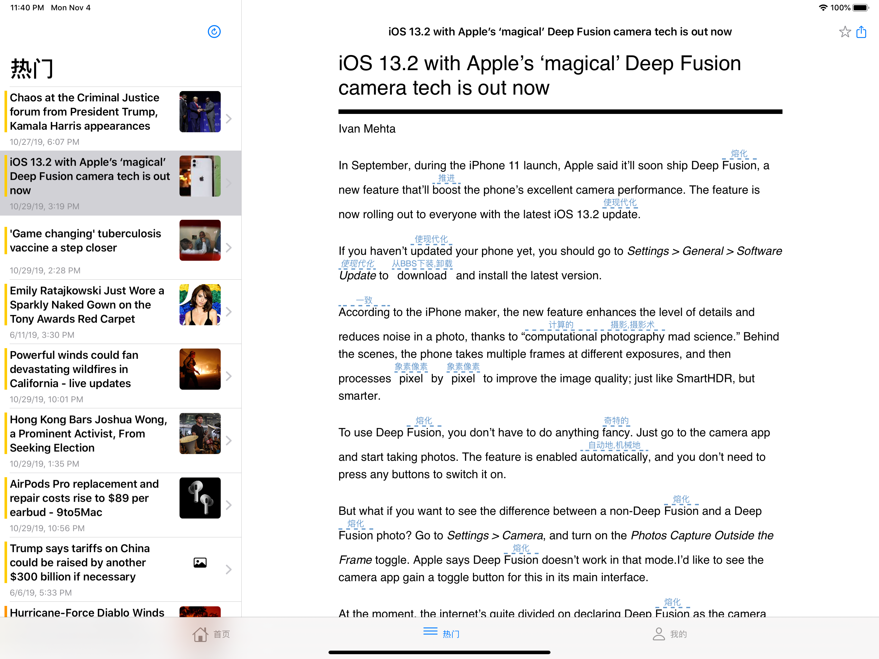The image size is (879, 659).
Task: Go to the 我的 tab
Action: (670, 634)
